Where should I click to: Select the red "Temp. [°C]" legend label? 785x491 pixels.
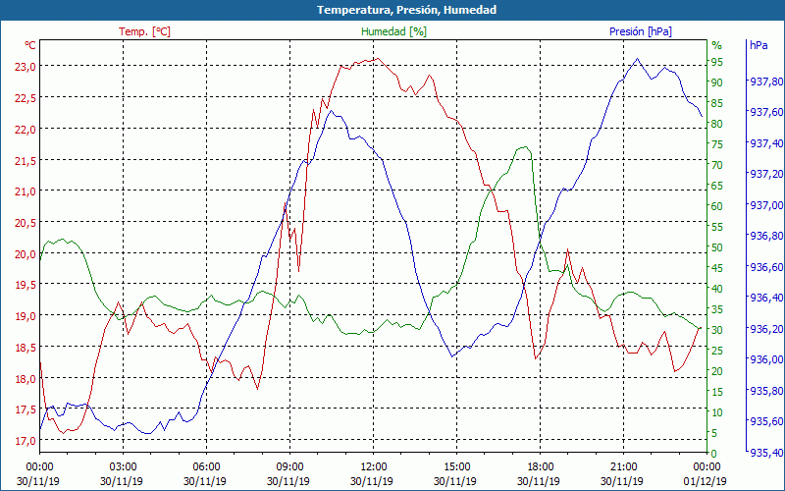[x=144, y=31]
